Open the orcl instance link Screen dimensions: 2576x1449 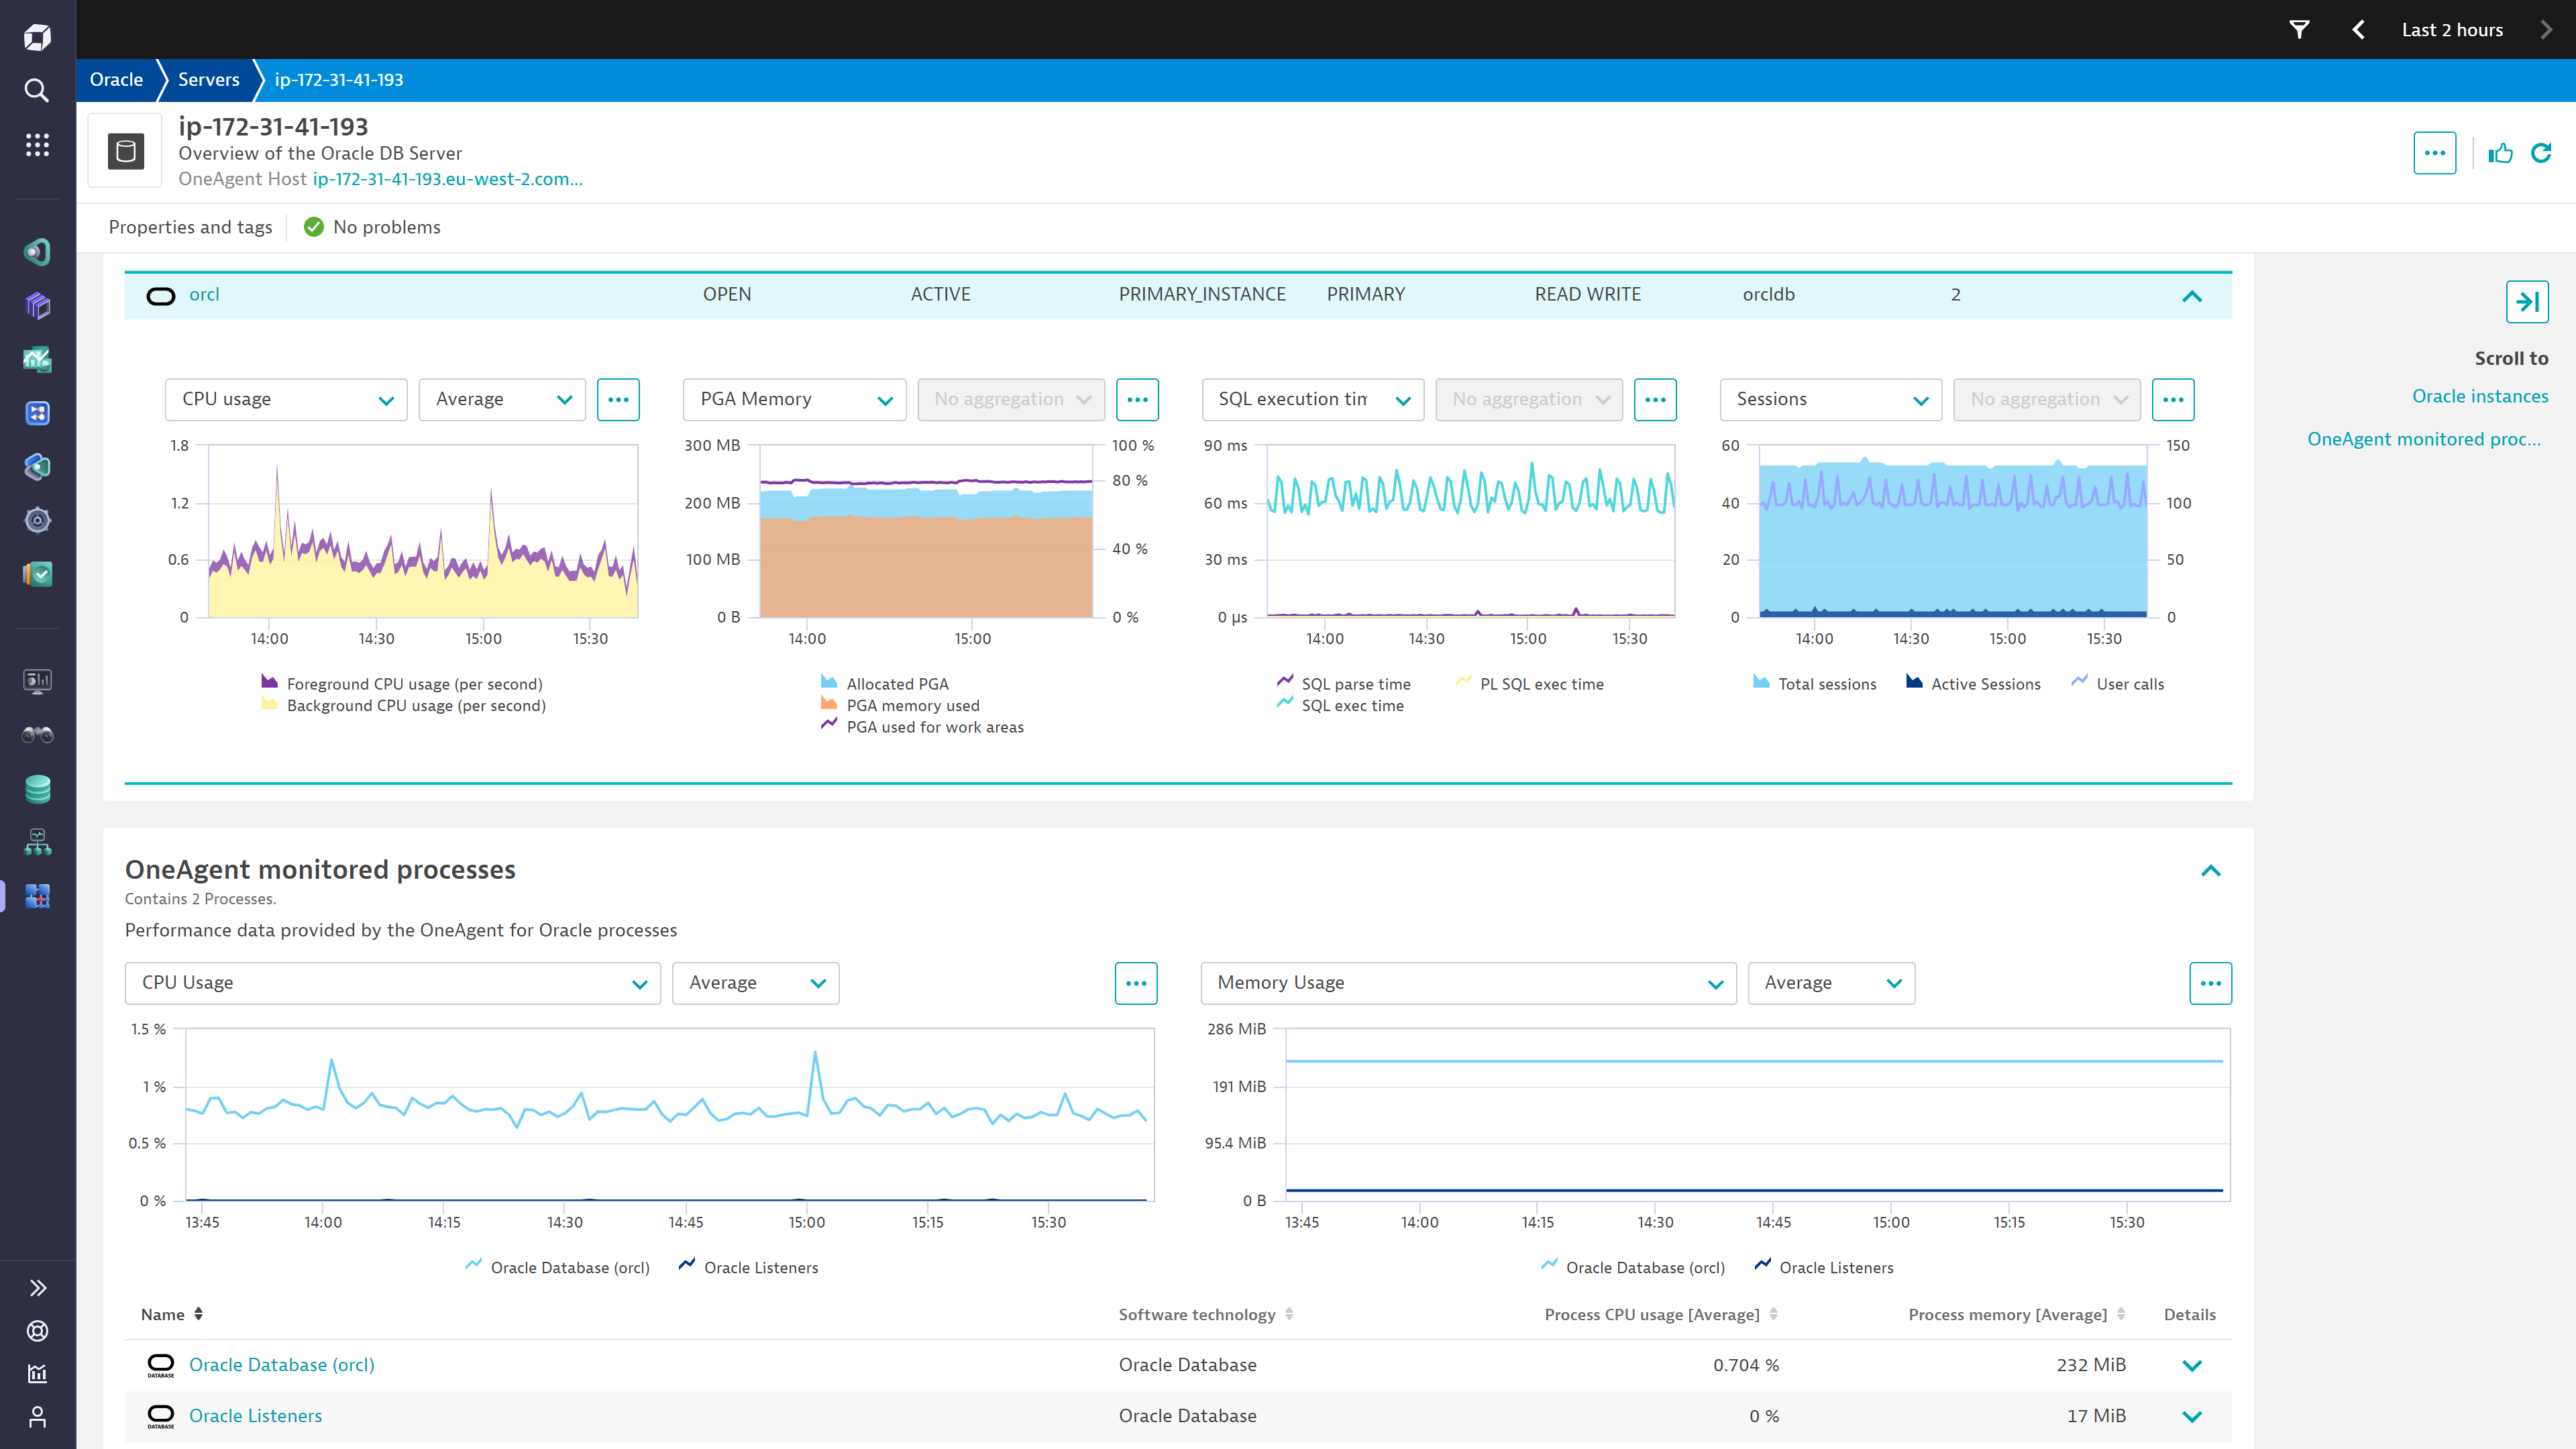[x=204, y=295]
